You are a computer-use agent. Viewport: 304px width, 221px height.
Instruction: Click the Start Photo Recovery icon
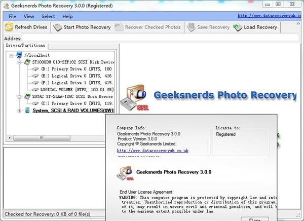click(58, 27)
